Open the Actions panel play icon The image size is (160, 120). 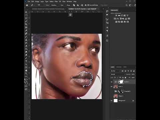[x=107, y=15]
